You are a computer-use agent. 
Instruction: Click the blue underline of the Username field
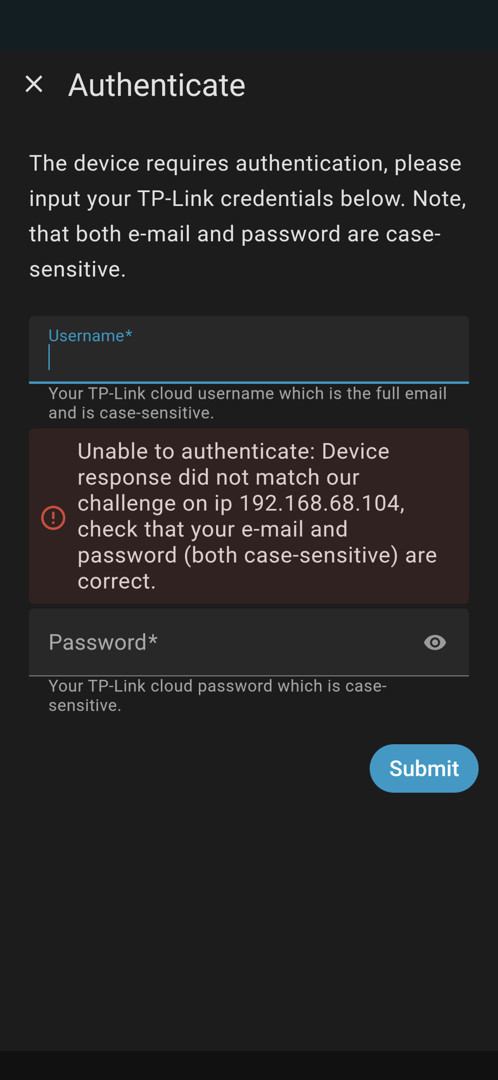tap(249, 382)
